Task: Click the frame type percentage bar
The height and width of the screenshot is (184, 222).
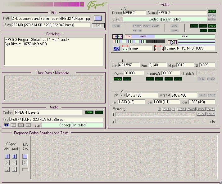Action: [x=170, y=37]
